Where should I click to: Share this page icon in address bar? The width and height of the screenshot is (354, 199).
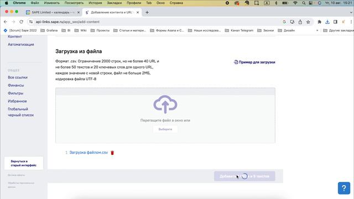[300, 22]
